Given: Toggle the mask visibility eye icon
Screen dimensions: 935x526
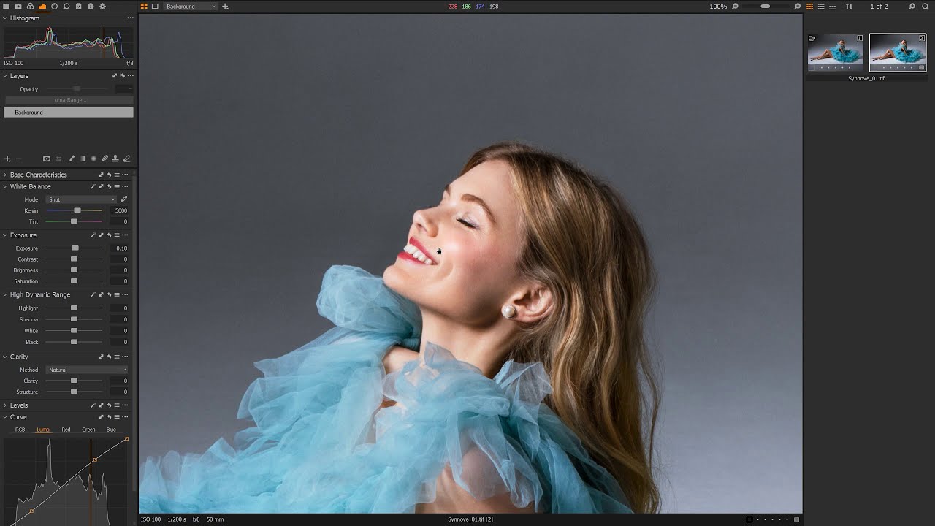Looking at the screenshot, I should tap(47, 159).
